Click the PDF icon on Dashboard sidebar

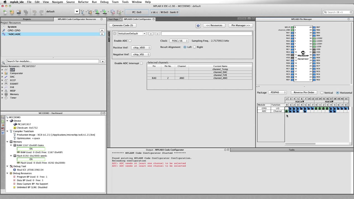pos(3,129)
